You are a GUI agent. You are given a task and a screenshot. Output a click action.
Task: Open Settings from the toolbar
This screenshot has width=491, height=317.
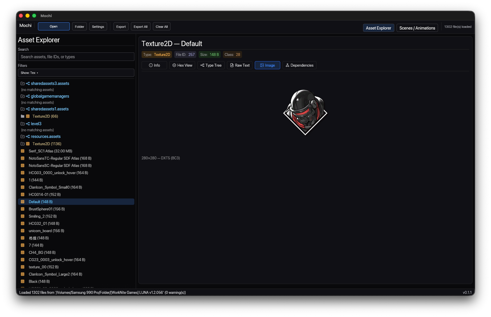(98, 27)
